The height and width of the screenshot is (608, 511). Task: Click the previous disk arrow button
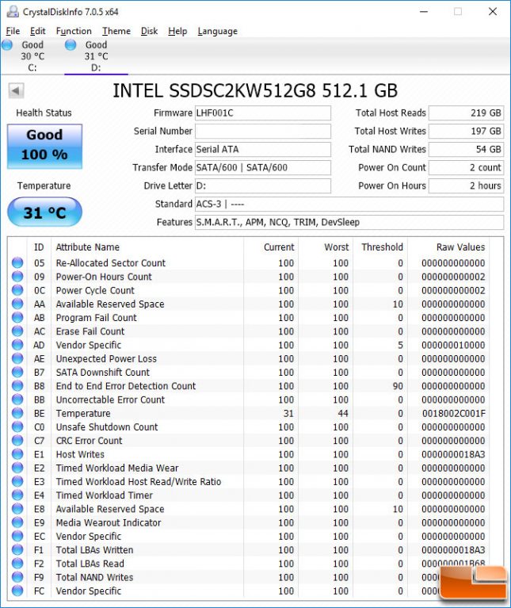pos(16,90)
